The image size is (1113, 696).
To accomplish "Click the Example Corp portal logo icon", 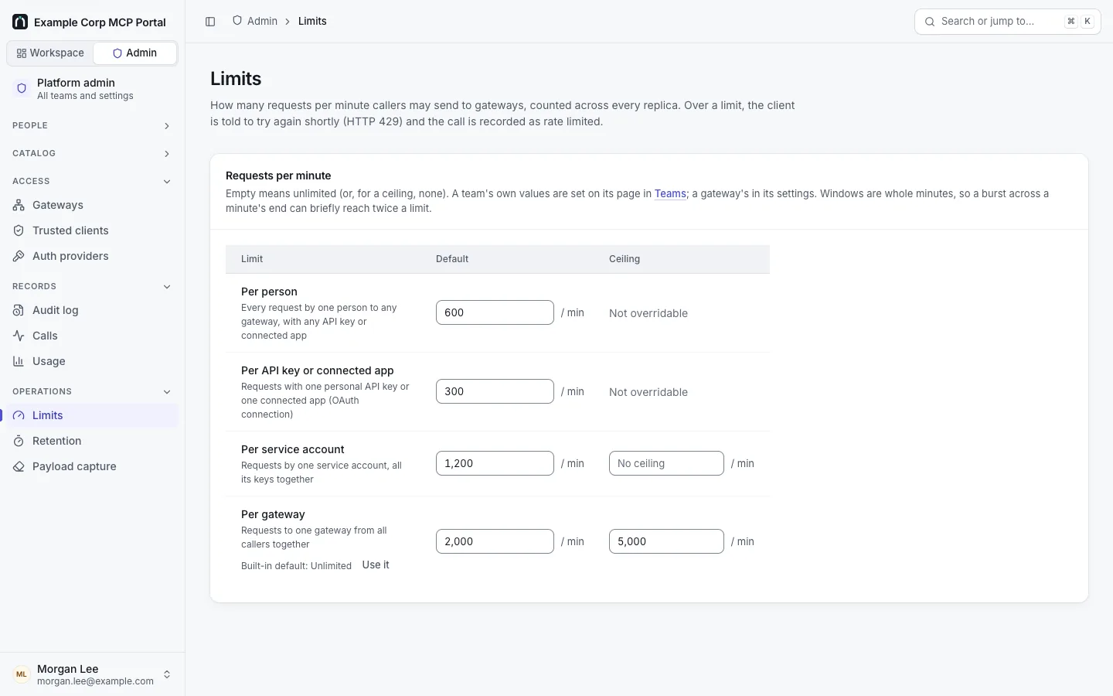I will [20, 22].
